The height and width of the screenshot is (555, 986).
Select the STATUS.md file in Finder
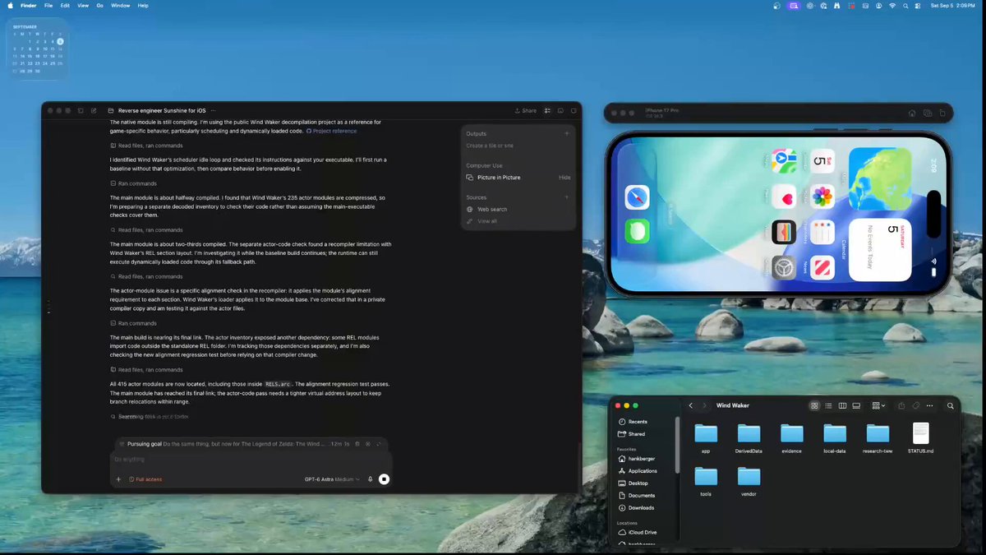[920, 439]
